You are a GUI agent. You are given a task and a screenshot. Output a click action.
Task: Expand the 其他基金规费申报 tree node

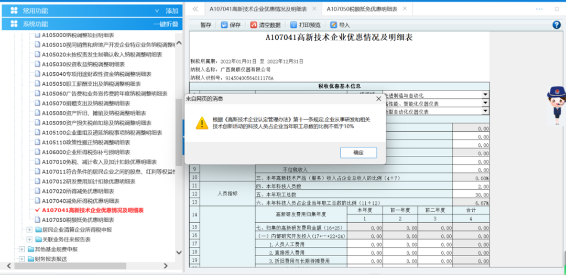click(x=22, y=249)
